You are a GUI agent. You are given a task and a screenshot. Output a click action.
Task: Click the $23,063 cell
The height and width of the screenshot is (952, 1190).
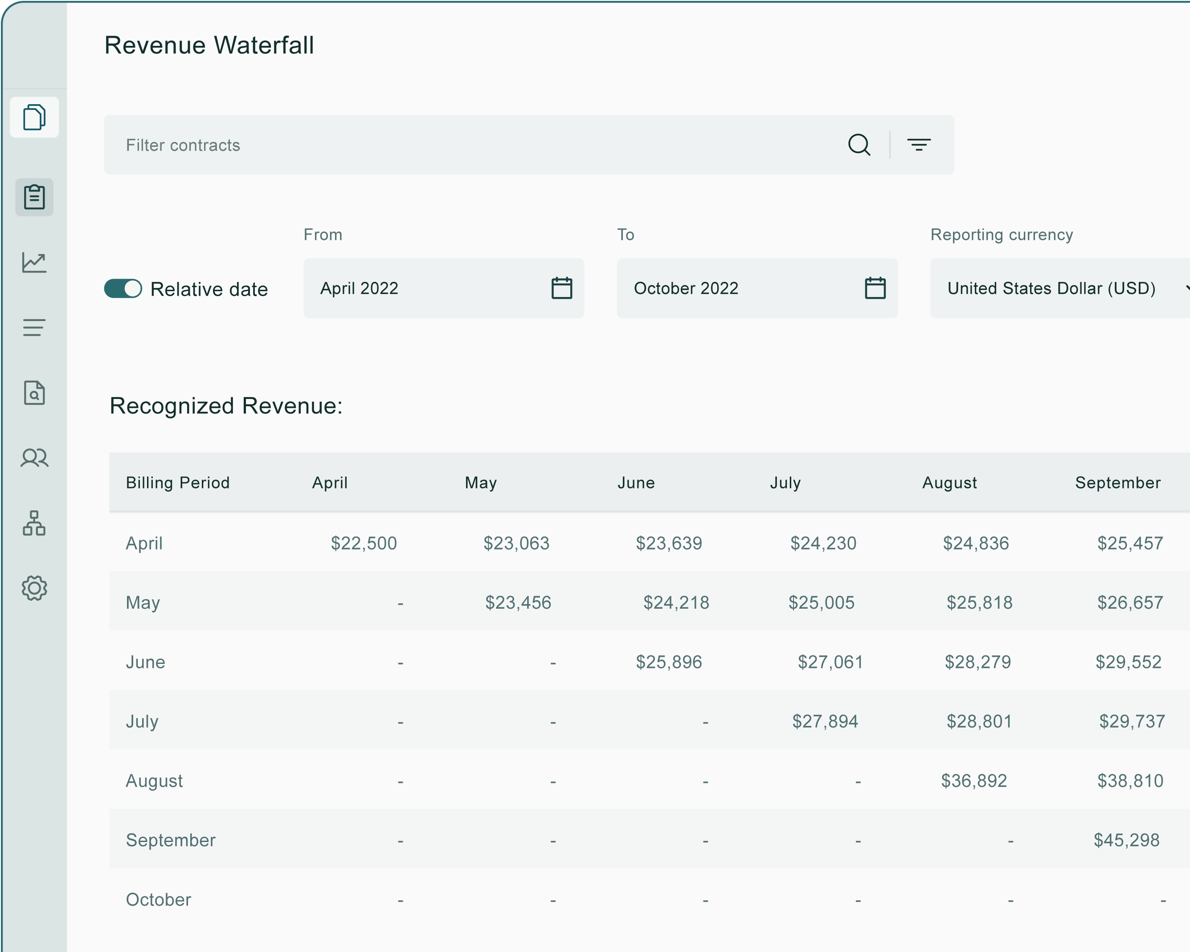517,543
